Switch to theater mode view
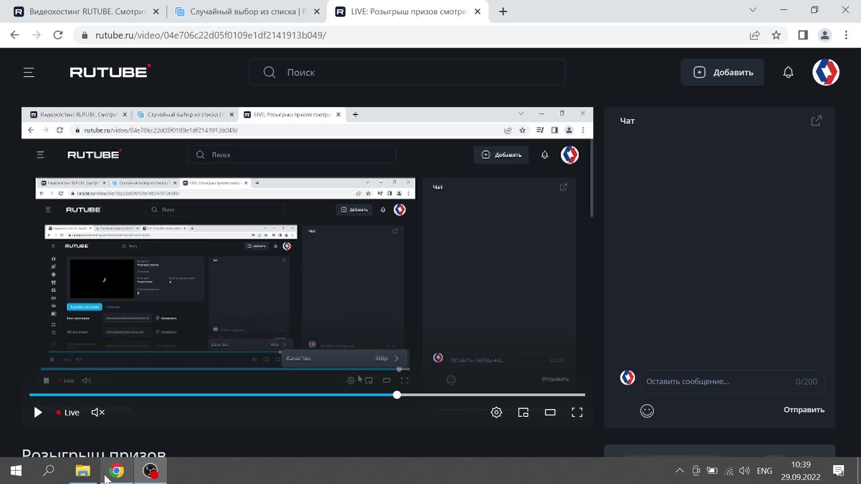The image size is (861, 484). click(x=550, y=412)
